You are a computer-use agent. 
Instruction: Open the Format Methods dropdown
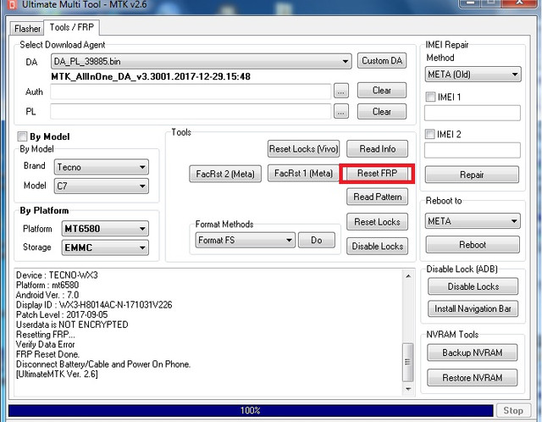pyautogui.click(x=245, y=240)
